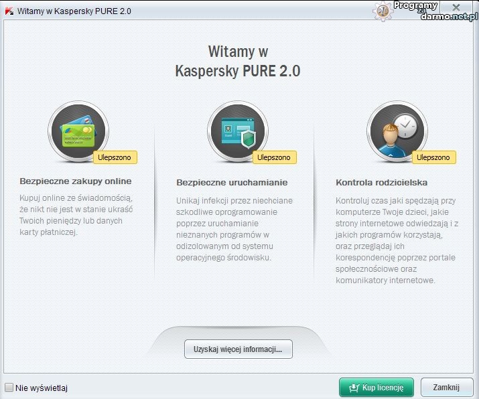Click the green Kup licencję button
This screenshot has width=479, height=399.
click(377, 388)
